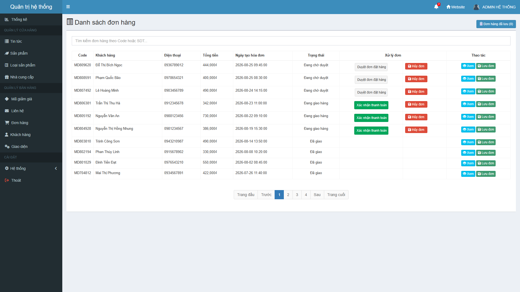Save order MD808591 with Lưu đơn
This screenshot has width=520, height=292.
(486, 79)
